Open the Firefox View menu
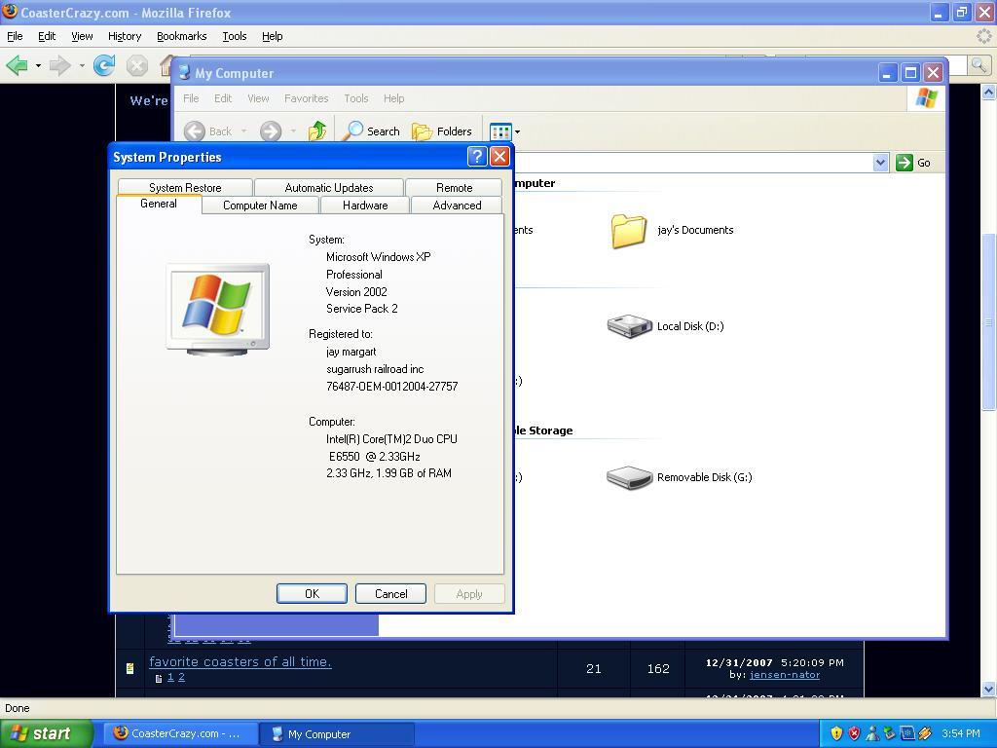This screenshot has height=748, width=997. coord(82,36)
